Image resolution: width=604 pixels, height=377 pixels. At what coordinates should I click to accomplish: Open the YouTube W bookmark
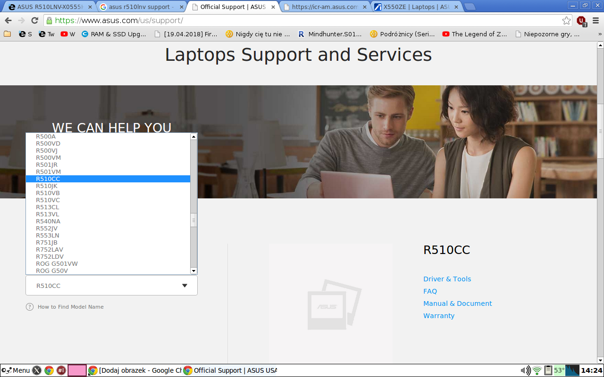68,34
